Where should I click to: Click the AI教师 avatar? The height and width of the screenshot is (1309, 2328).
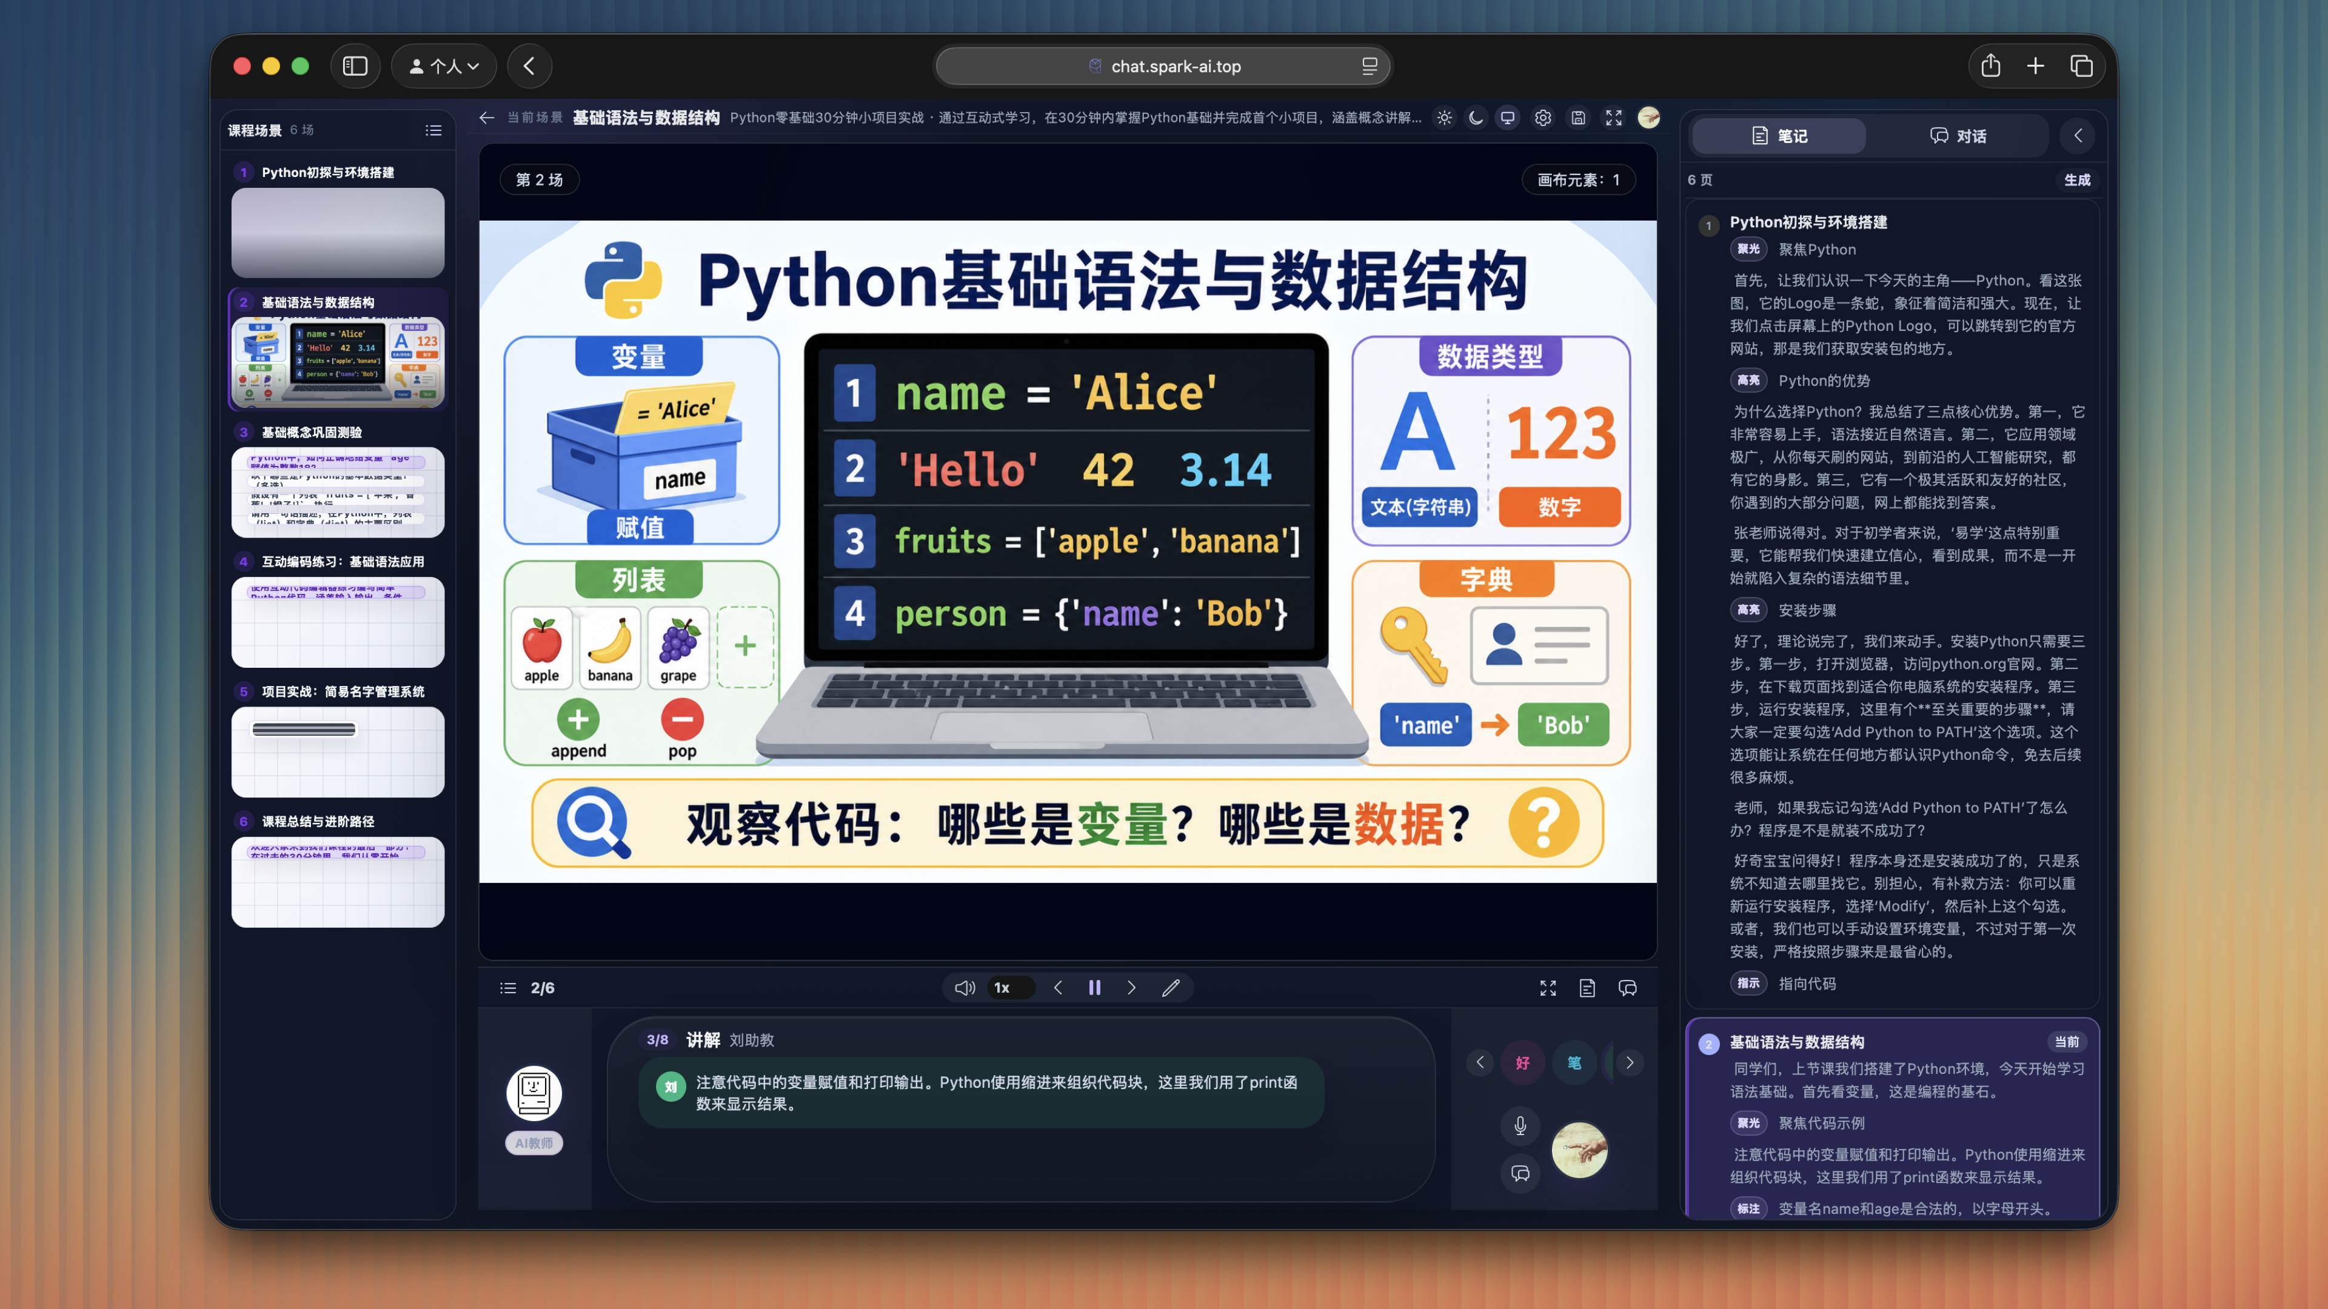click(534, 1093)
